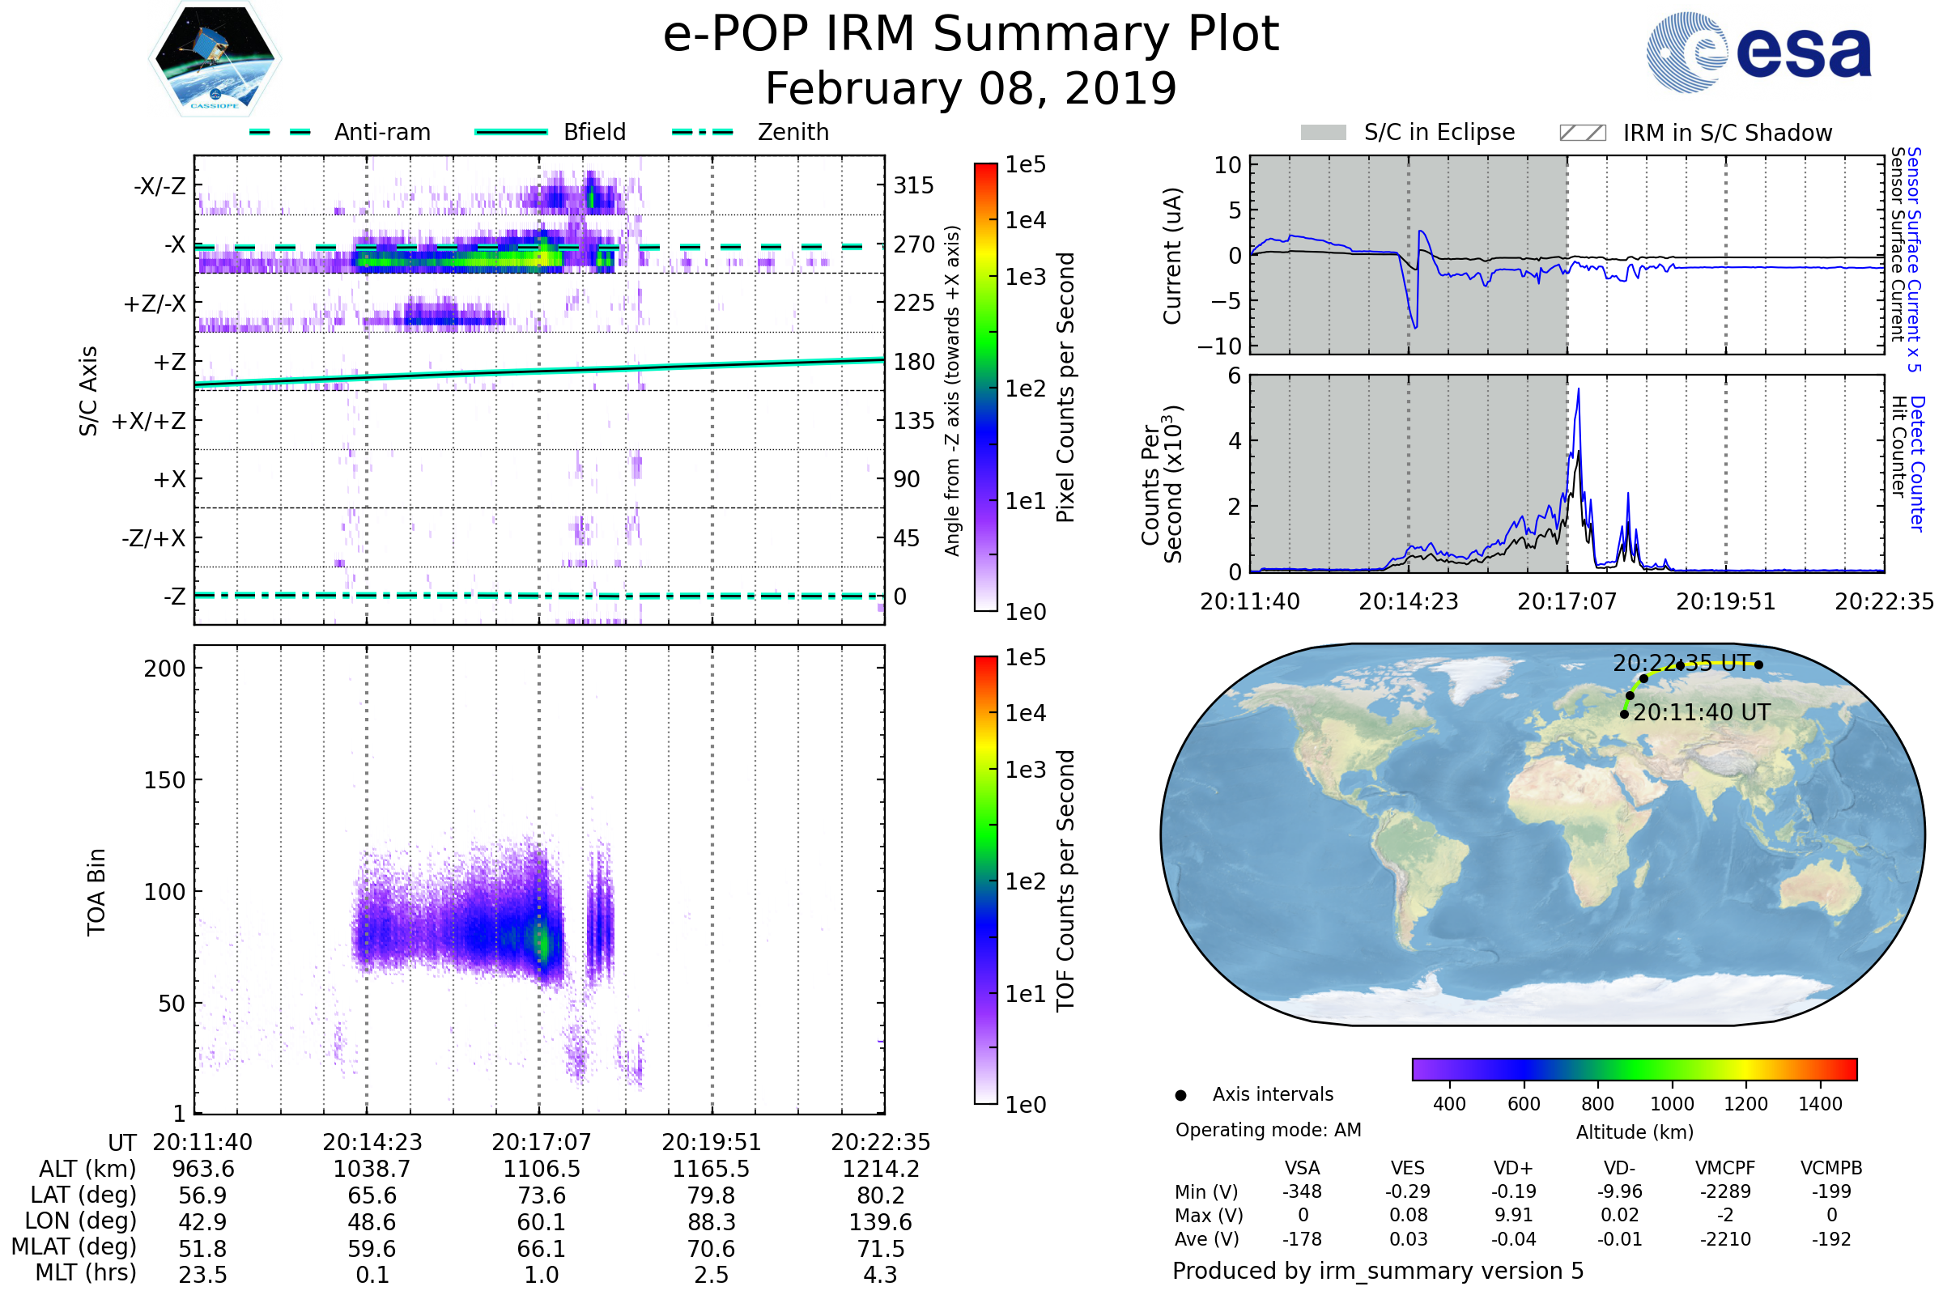Click the hatched IRM in S/C Shadow patch

pos(1583,133)
